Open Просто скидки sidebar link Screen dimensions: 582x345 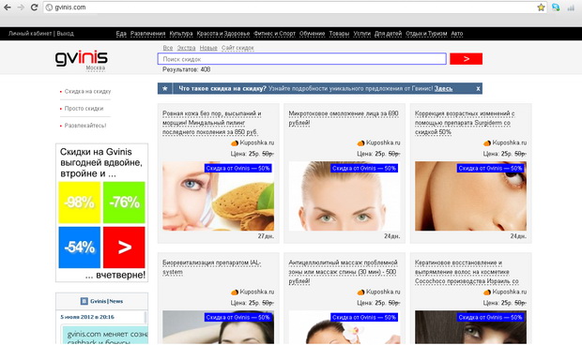pyautogui.click(x=84, y=108)
